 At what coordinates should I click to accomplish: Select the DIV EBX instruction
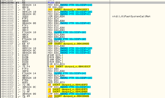pos(53,69)
